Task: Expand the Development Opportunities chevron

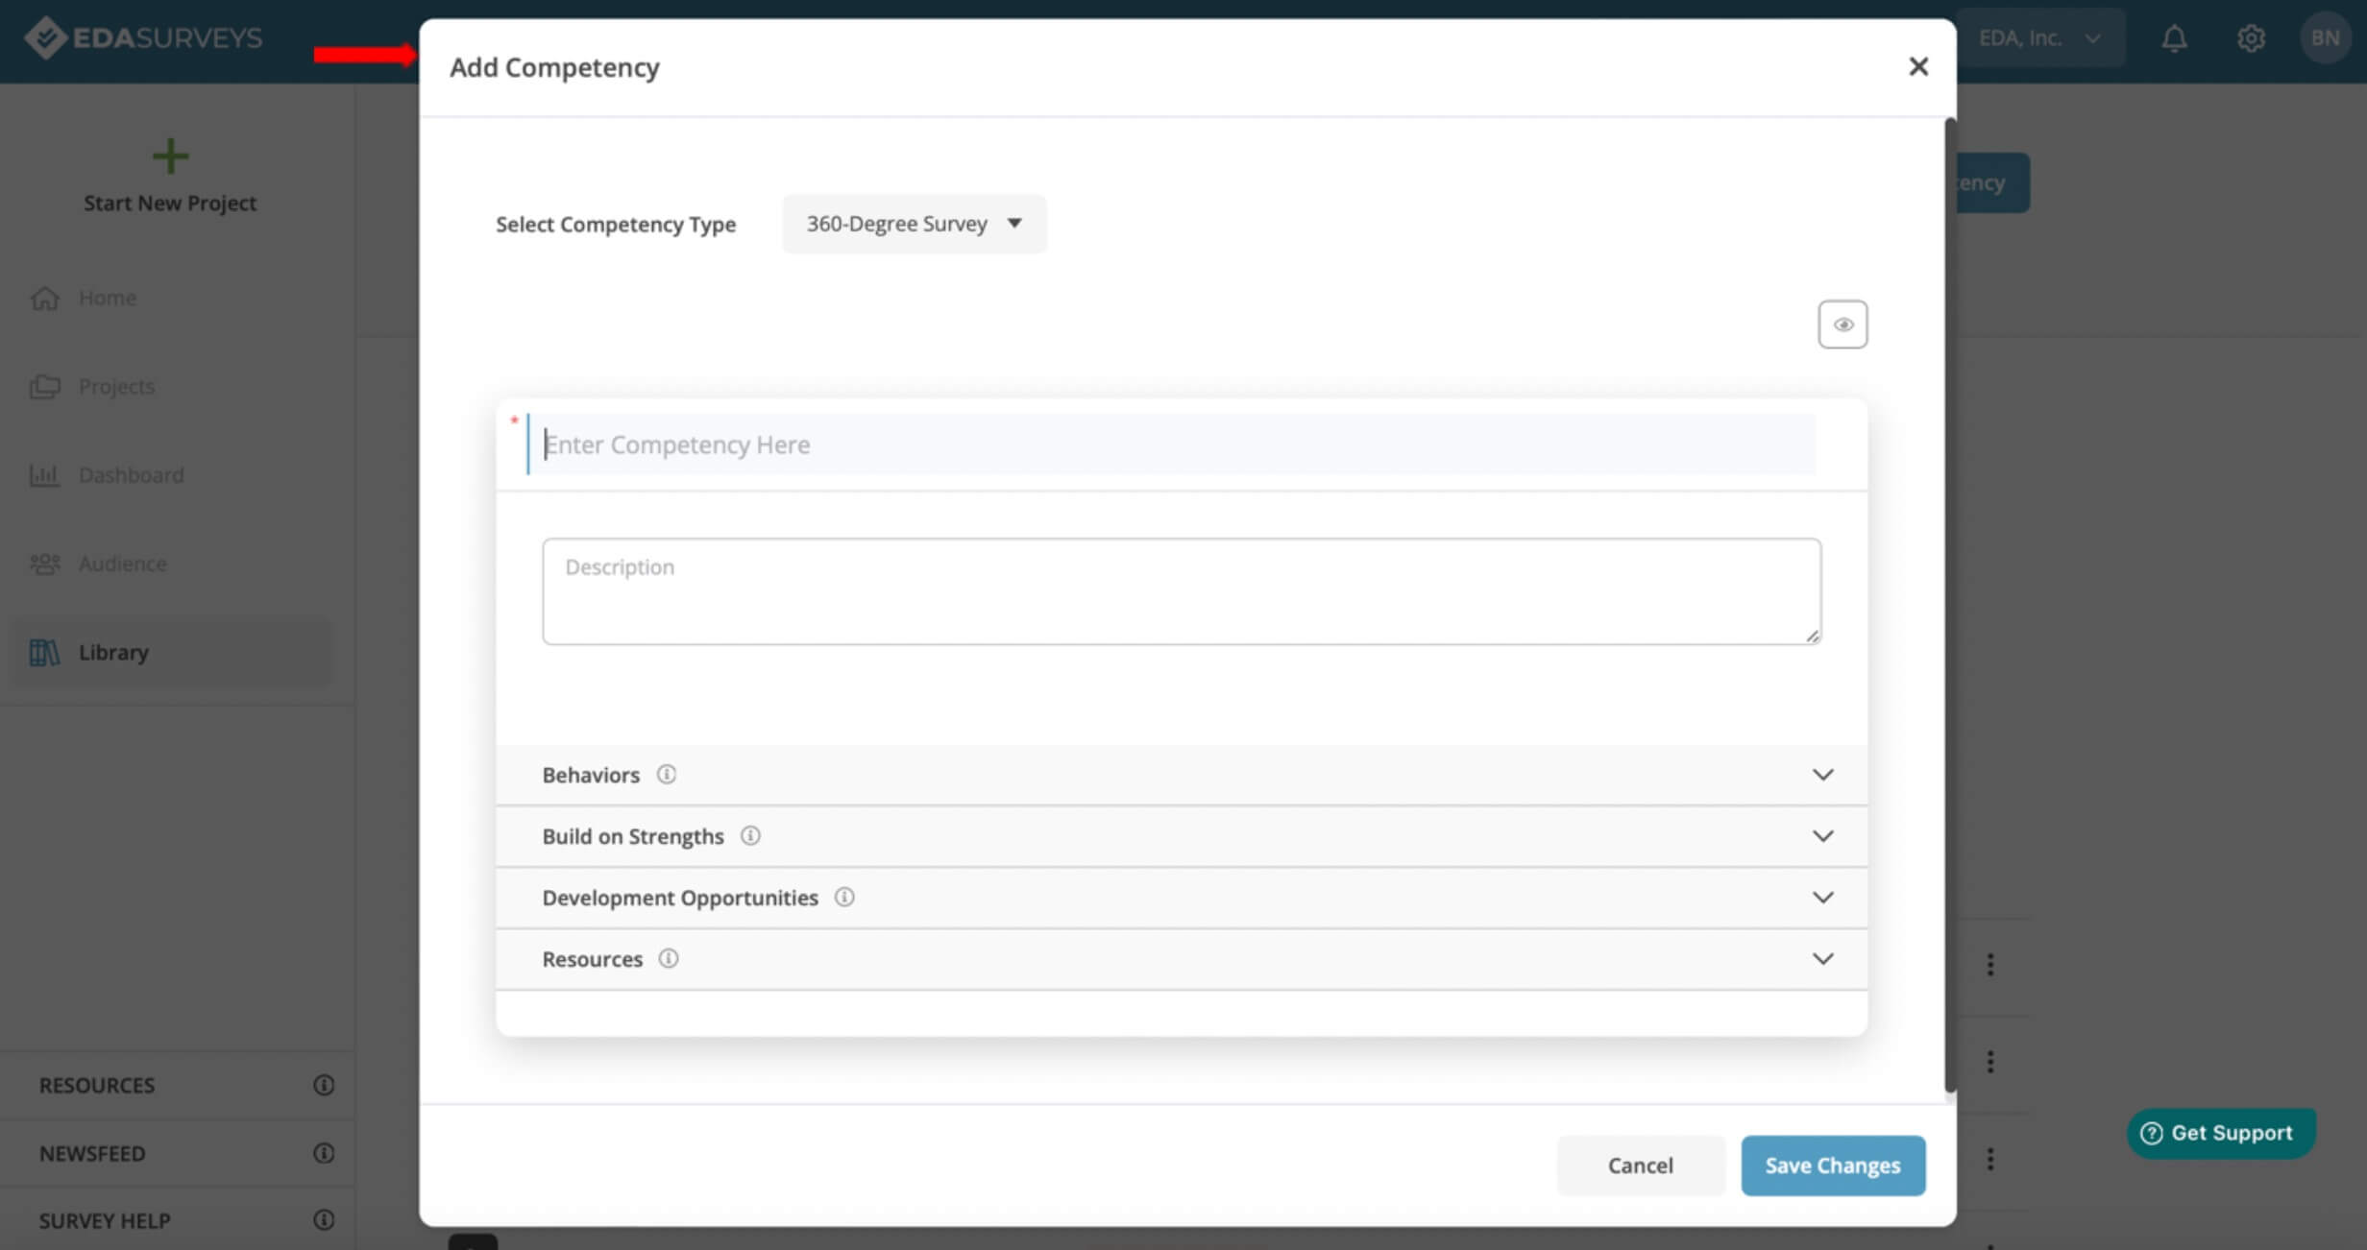Action: pos(1822,898)
